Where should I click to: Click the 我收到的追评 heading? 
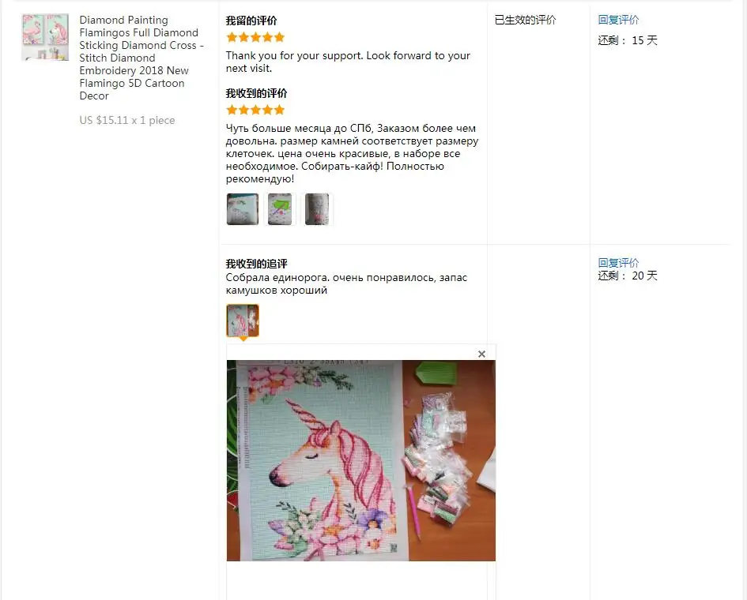(x=256, y=264)
